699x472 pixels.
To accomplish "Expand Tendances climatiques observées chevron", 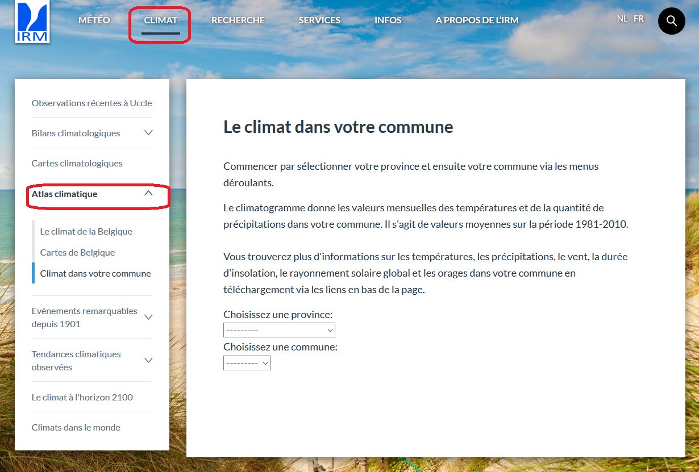I will [148, 360].
